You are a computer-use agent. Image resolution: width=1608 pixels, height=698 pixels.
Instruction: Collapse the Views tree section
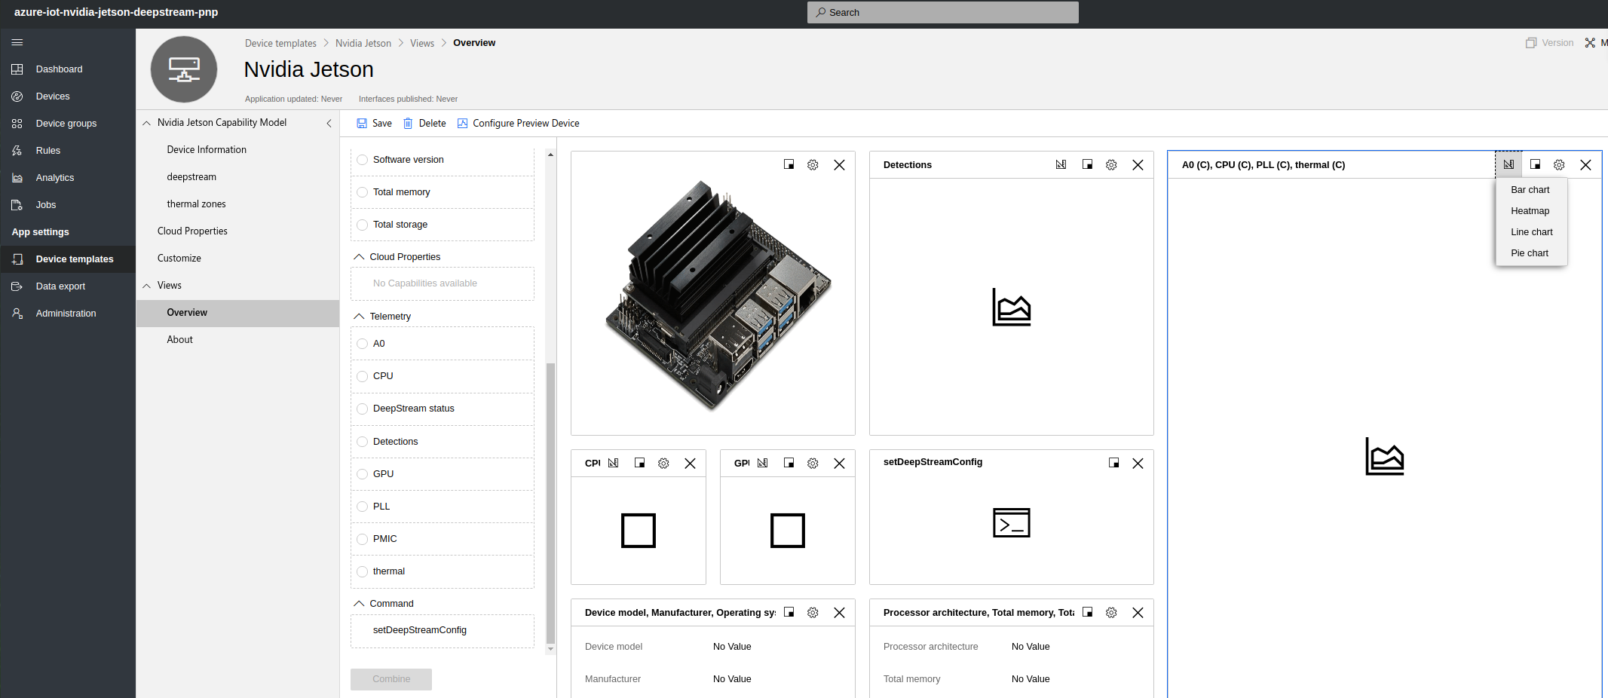pos(146,286)
